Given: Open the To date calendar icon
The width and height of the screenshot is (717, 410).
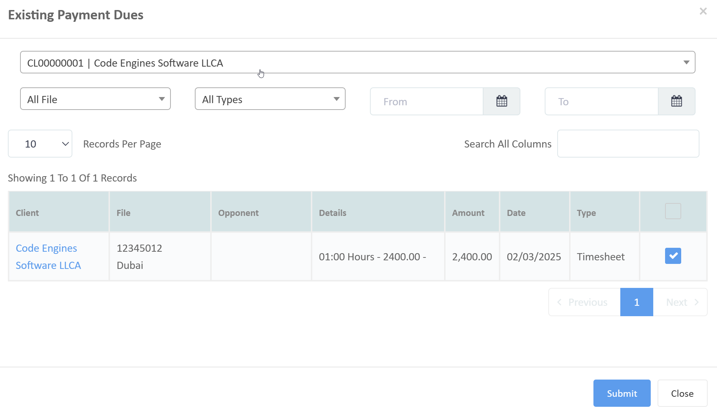Looking at the screenshot, I should [x=676, y=101].
